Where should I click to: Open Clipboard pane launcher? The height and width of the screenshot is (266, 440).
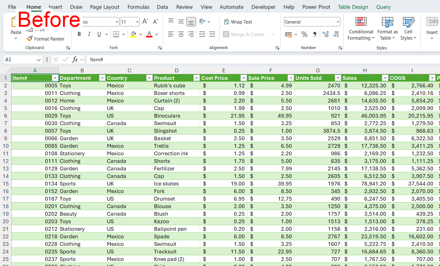pyautogui.click(x=68, y=48)
